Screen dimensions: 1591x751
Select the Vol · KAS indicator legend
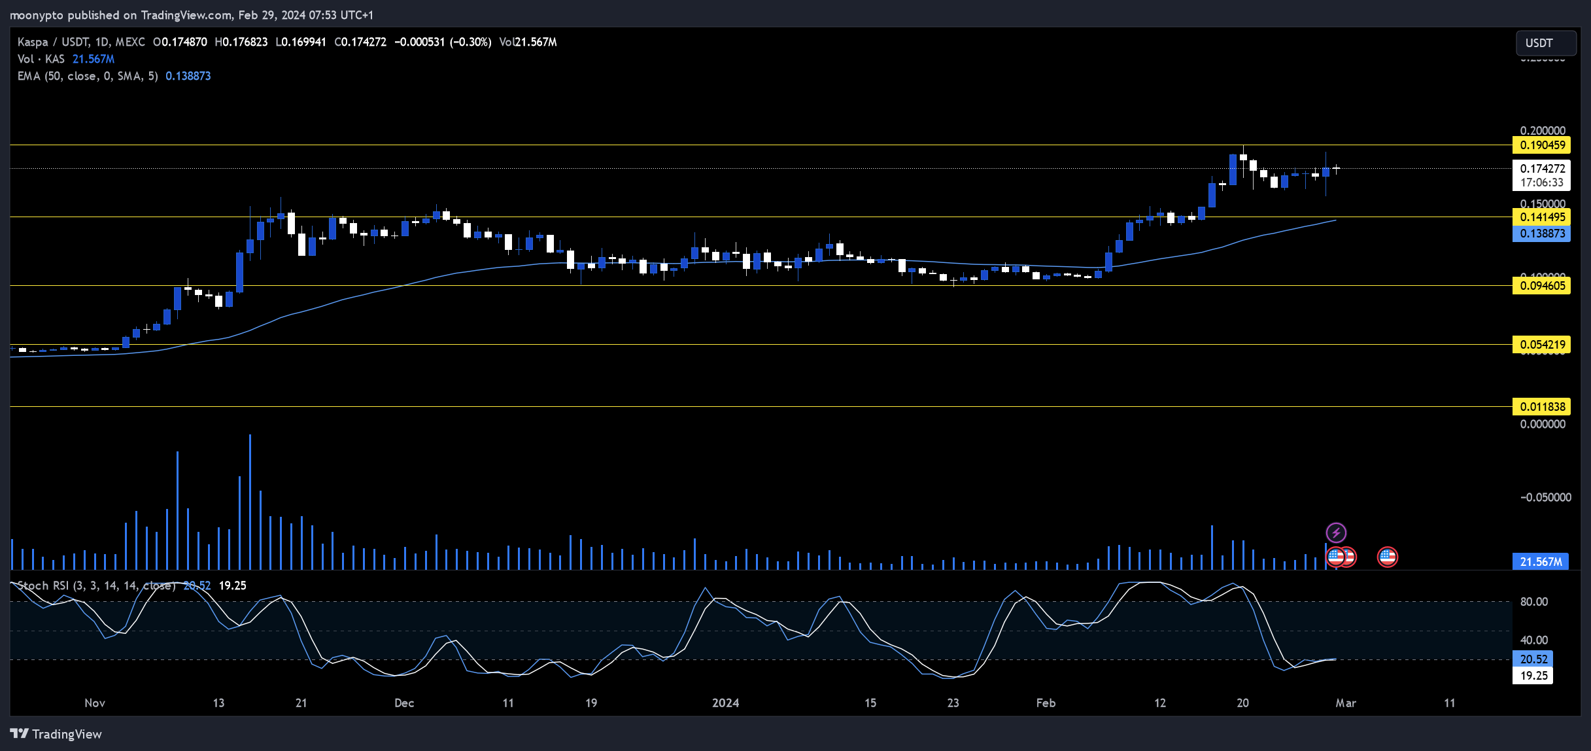coord(41,59)
